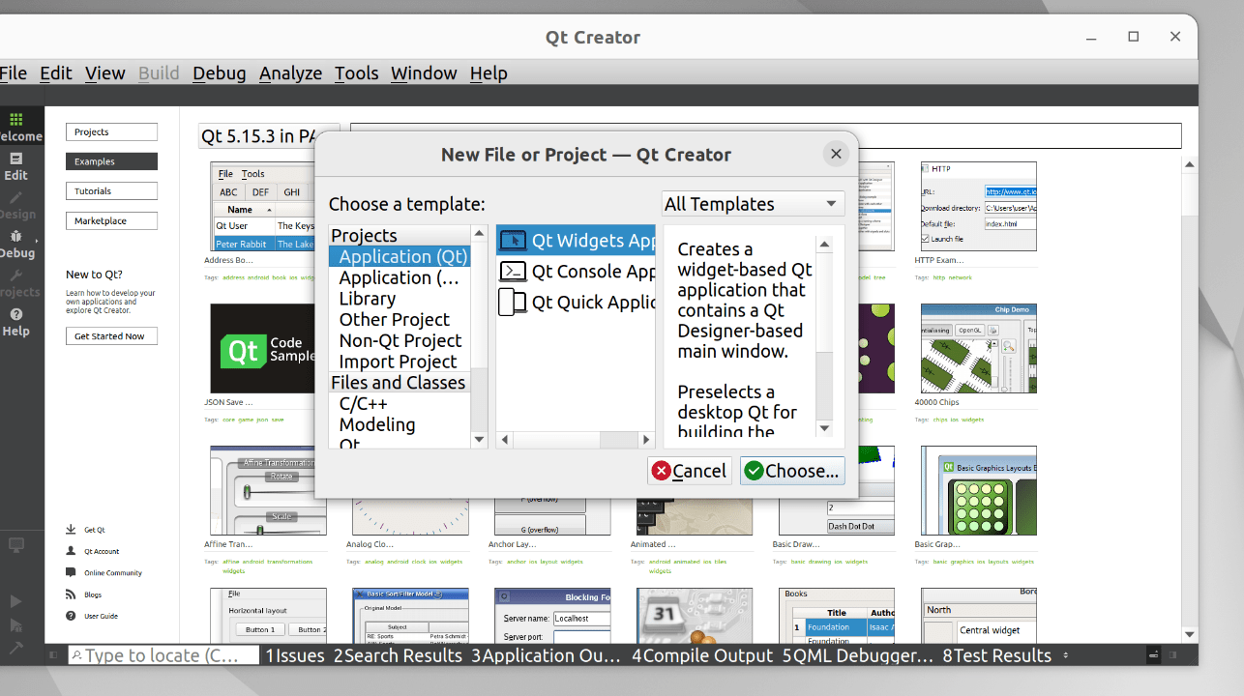Click the Start Debugging play-bug icon
1244x696 pixels.
coord(15,625)
